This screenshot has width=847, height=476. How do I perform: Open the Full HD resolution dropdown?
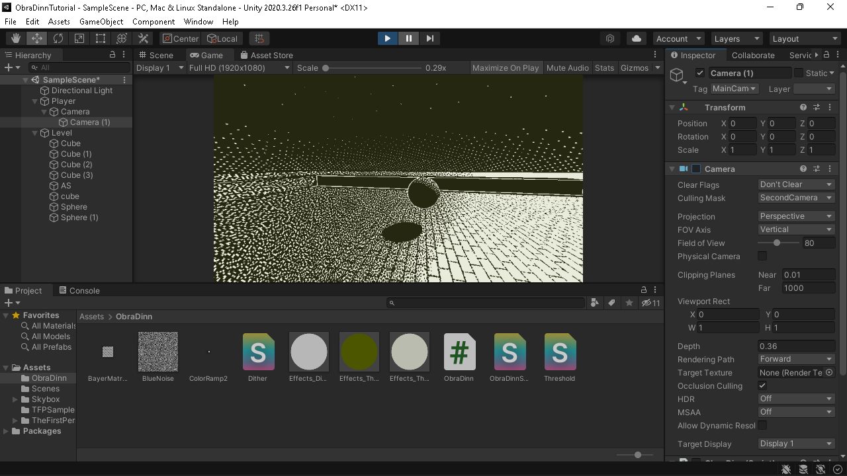point(240,67)
